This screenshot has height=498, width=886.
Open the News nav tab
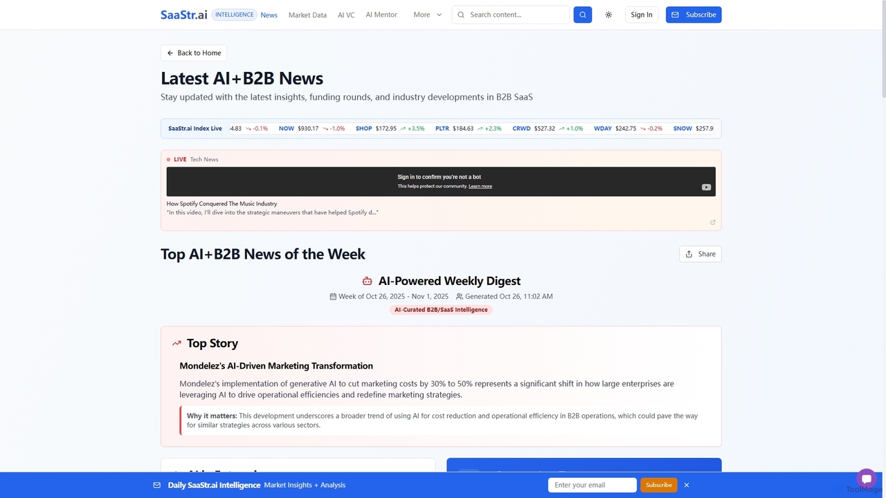click(x=269, y=15)
